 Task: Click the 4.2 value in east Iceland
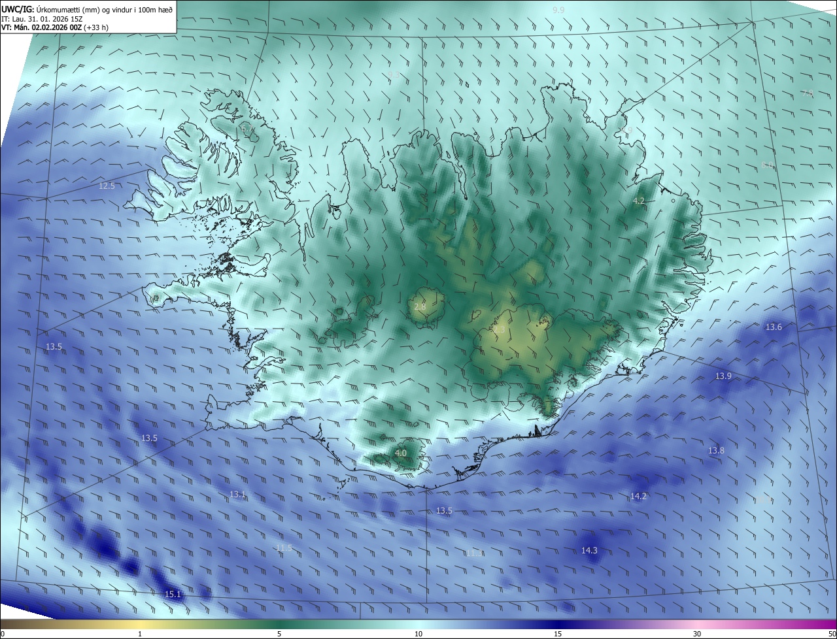coord(639,201)
